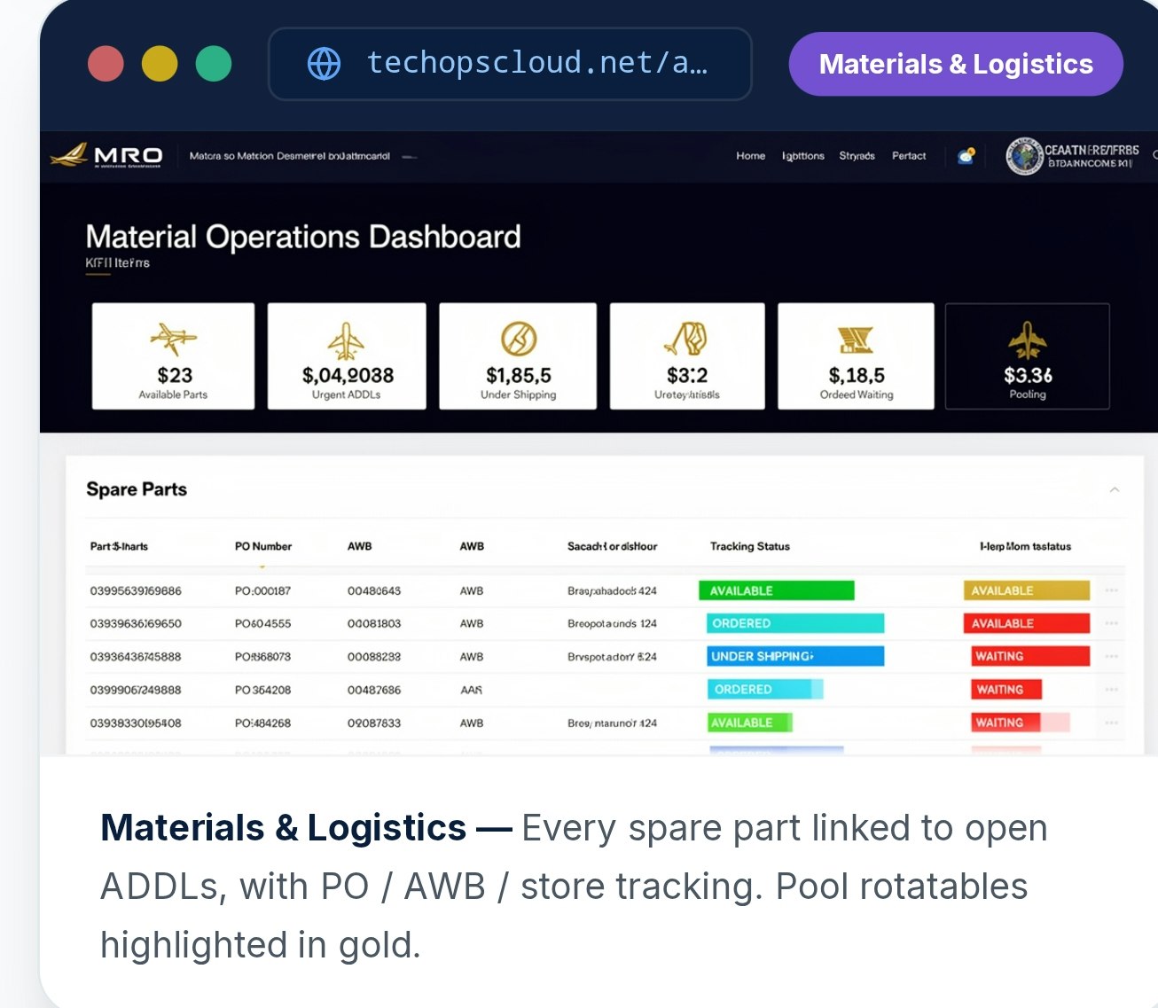
Task: Click PO604555 cell
Action: (x=262, y=623)
